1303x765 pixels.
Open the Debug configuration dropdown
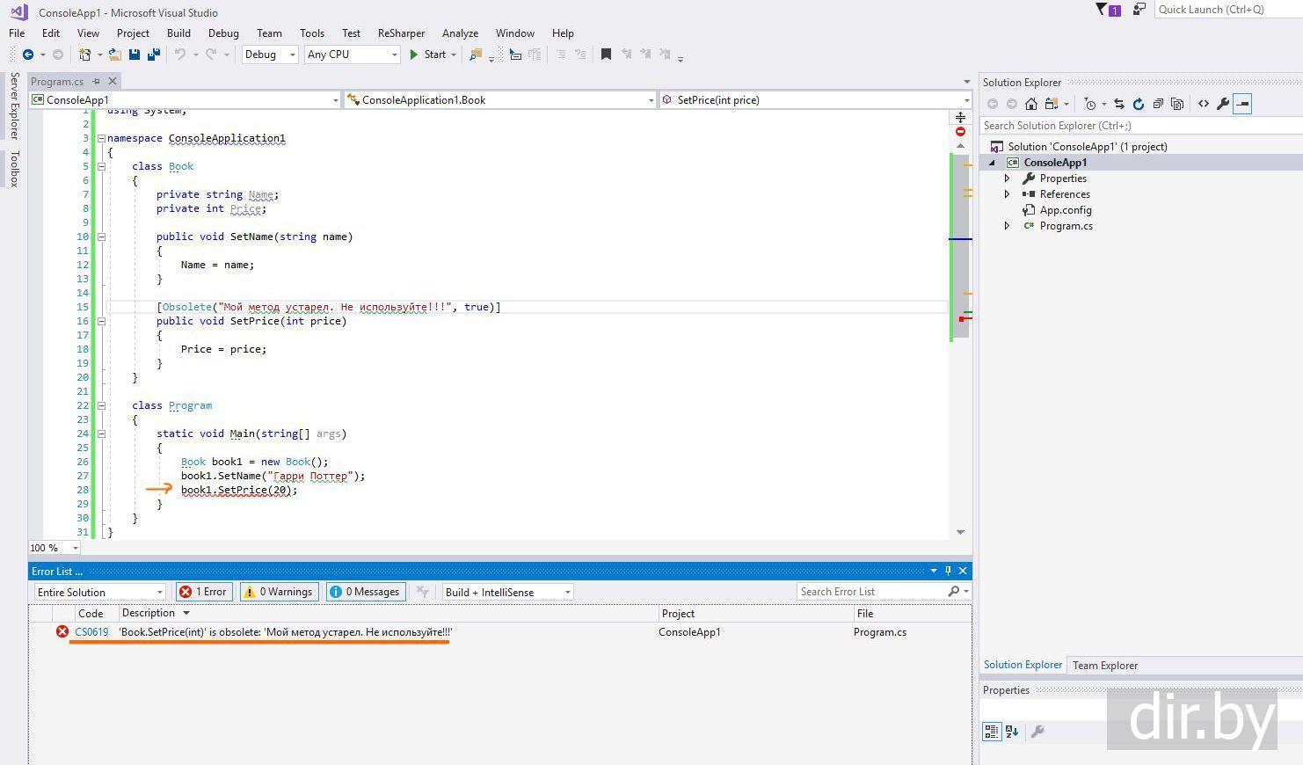tap(270, 55)
